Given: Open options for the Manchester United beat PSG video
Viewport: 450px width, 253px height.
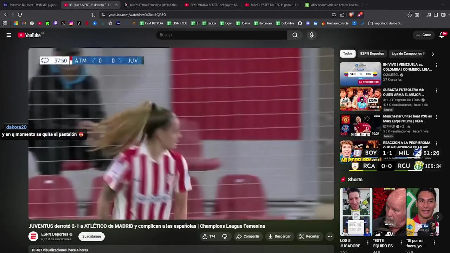Looking at the screenshot, I should pyautogui.click(x=437, y=117).
